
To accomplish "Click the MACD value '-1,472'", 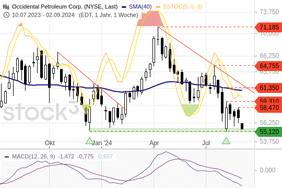I will pos(66,157).
